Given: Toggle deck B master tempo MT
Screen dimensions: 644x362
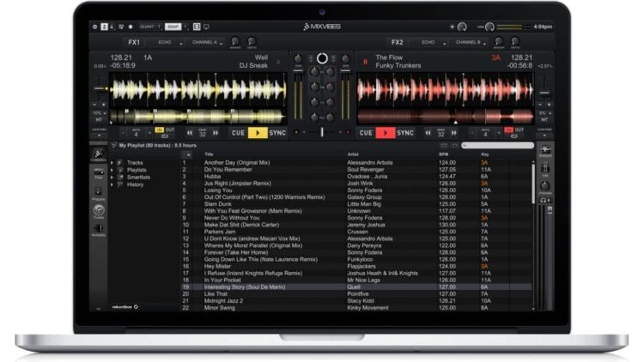Looking at the screenshot, I should click(x=544, y=120).
